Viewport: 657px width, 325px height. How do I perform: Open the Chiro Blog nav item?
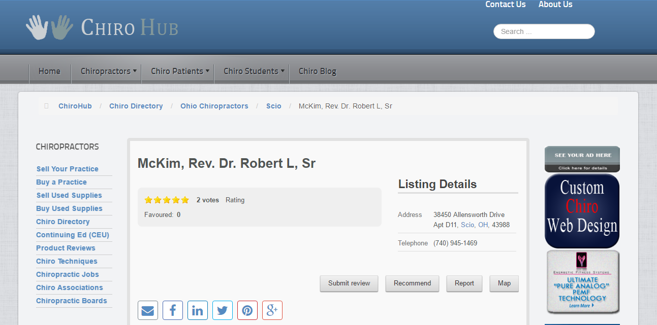318,71
